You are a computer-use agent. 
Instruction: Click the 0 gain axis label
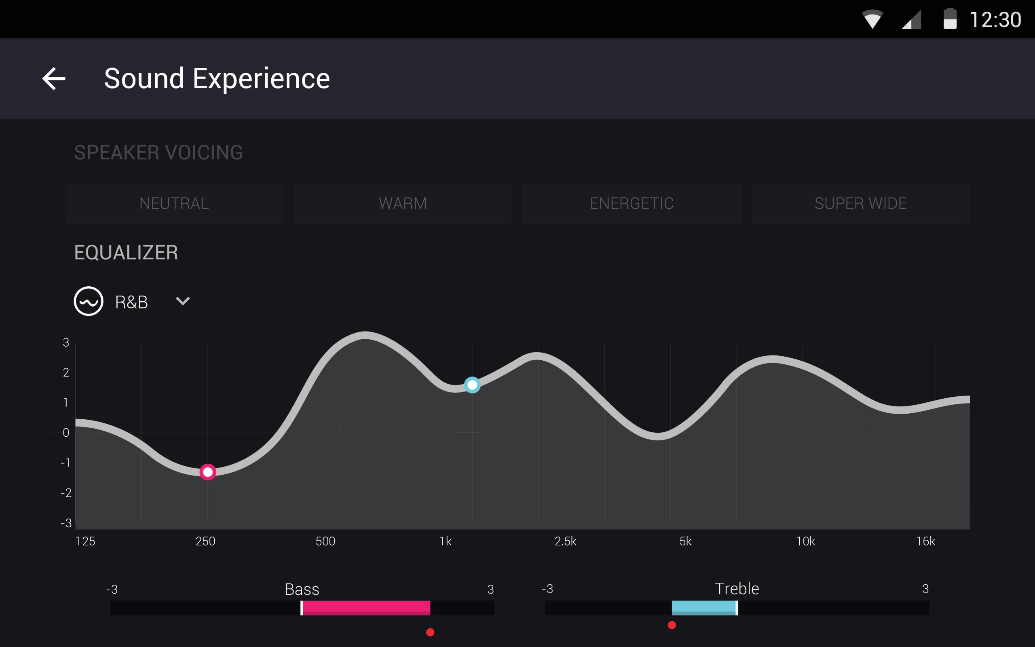(66, 433)
